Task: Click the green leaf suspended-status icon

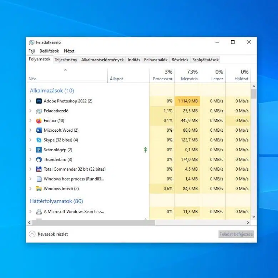Action: (x=145, y=150)
